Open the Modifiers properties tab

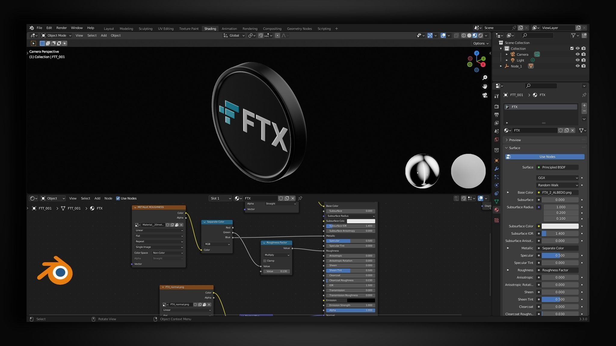[x=497, y=169]
